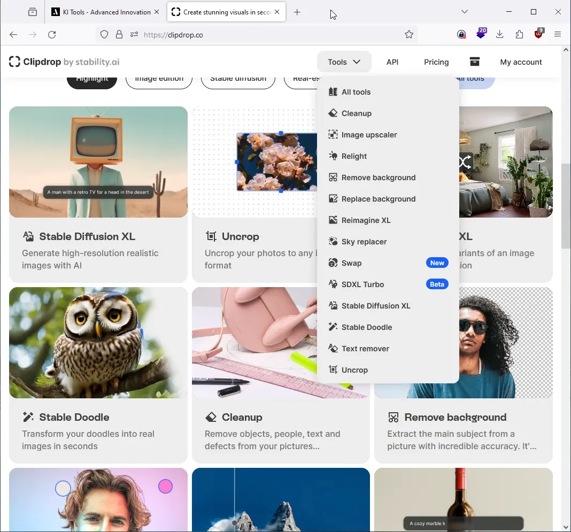The height and width of the screenshot is (532, 571).
Task: Click the Reimagine XL icon in menu
Action: [x=333, y=220]
